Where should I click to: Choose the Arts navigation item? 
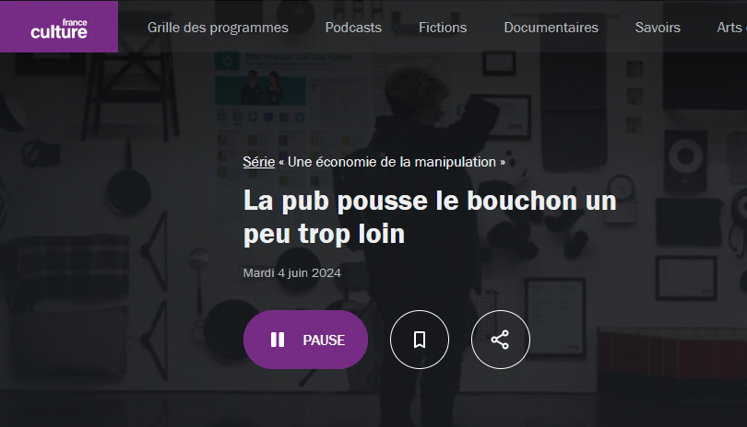730,28
